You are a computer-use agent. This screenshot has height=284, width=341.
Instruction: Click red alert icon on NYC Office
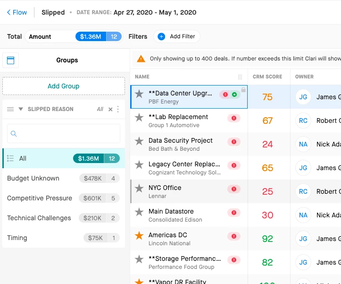click(234, 189)
